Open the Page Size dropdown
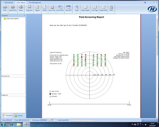Viewport: 159px width, 127px height. coord(29,9)
